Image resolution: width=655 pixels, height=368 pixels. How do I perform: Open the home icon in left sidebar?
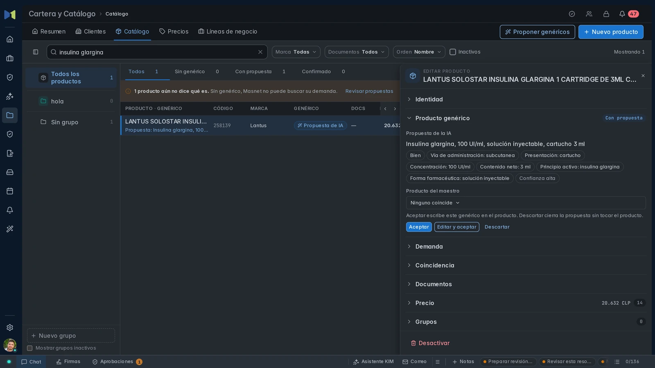(10, 39)
